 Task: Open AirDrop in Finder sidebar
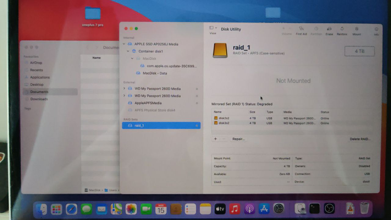point(36,63)
